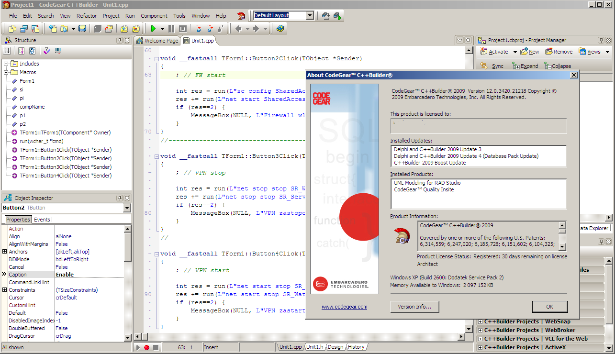Click Remove in Project Manager

(559, 52)
